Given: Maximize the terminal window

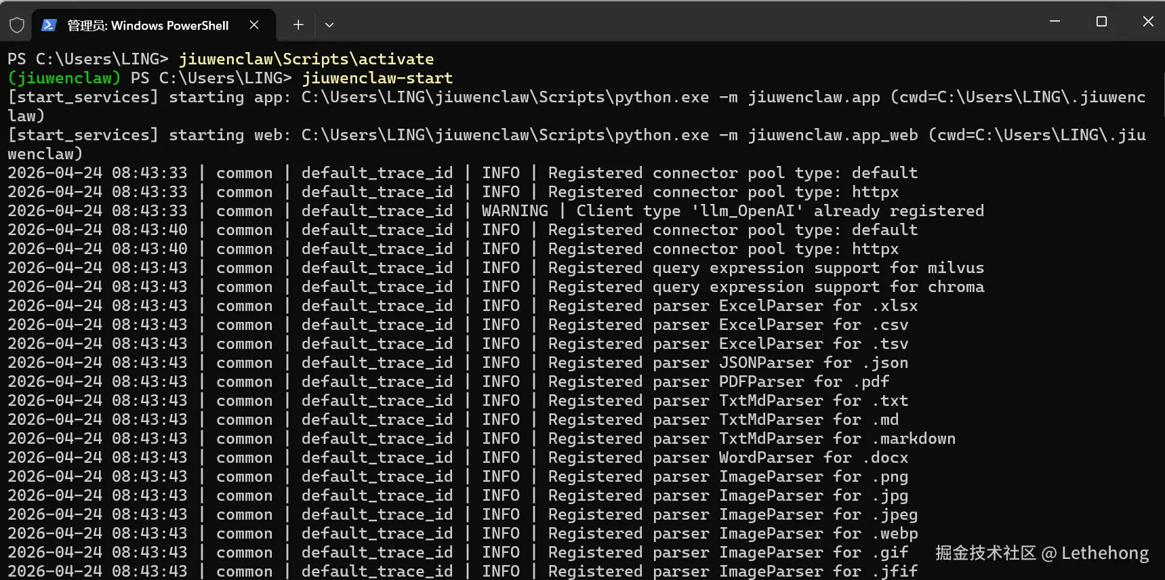Looking at the screenshot, I should (1101, 22).
